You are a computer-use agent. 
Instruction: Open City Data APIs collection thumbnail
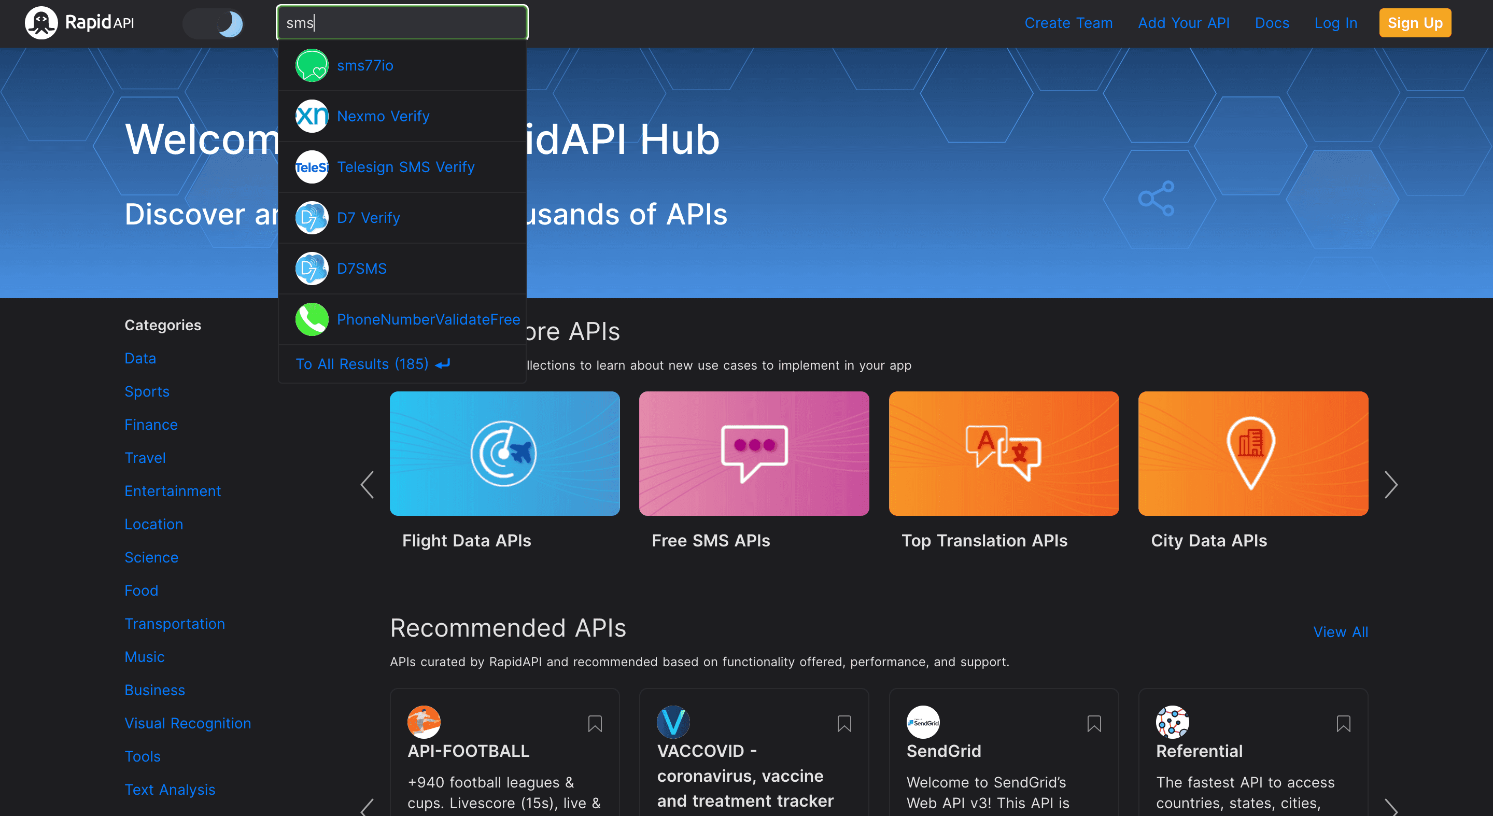1253,453
